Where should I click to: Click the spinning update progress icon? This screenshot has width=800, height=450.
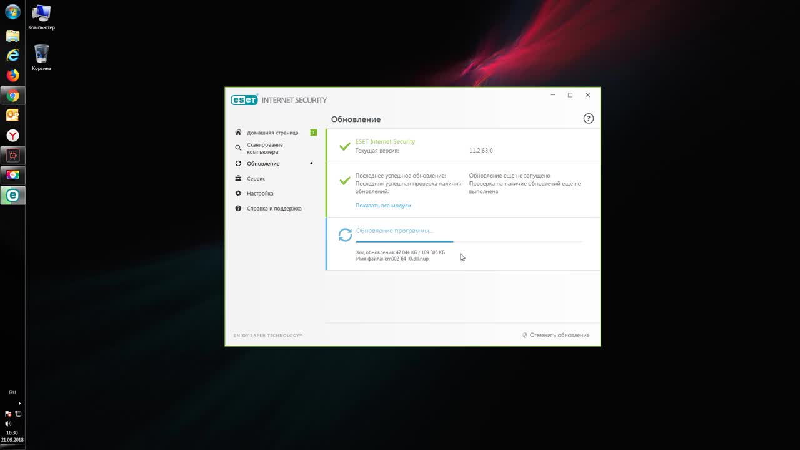[345, 235]
